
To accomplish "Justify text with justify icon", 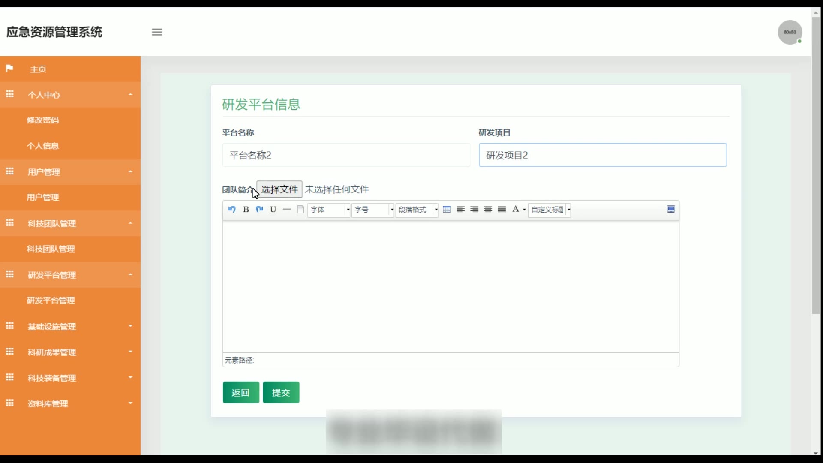I will 502,209.
